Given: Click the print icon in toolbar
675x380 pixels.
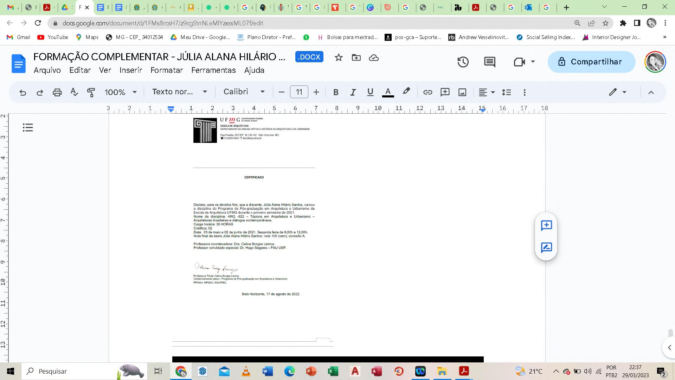Looking at the screenshot, I should point(57,92).
